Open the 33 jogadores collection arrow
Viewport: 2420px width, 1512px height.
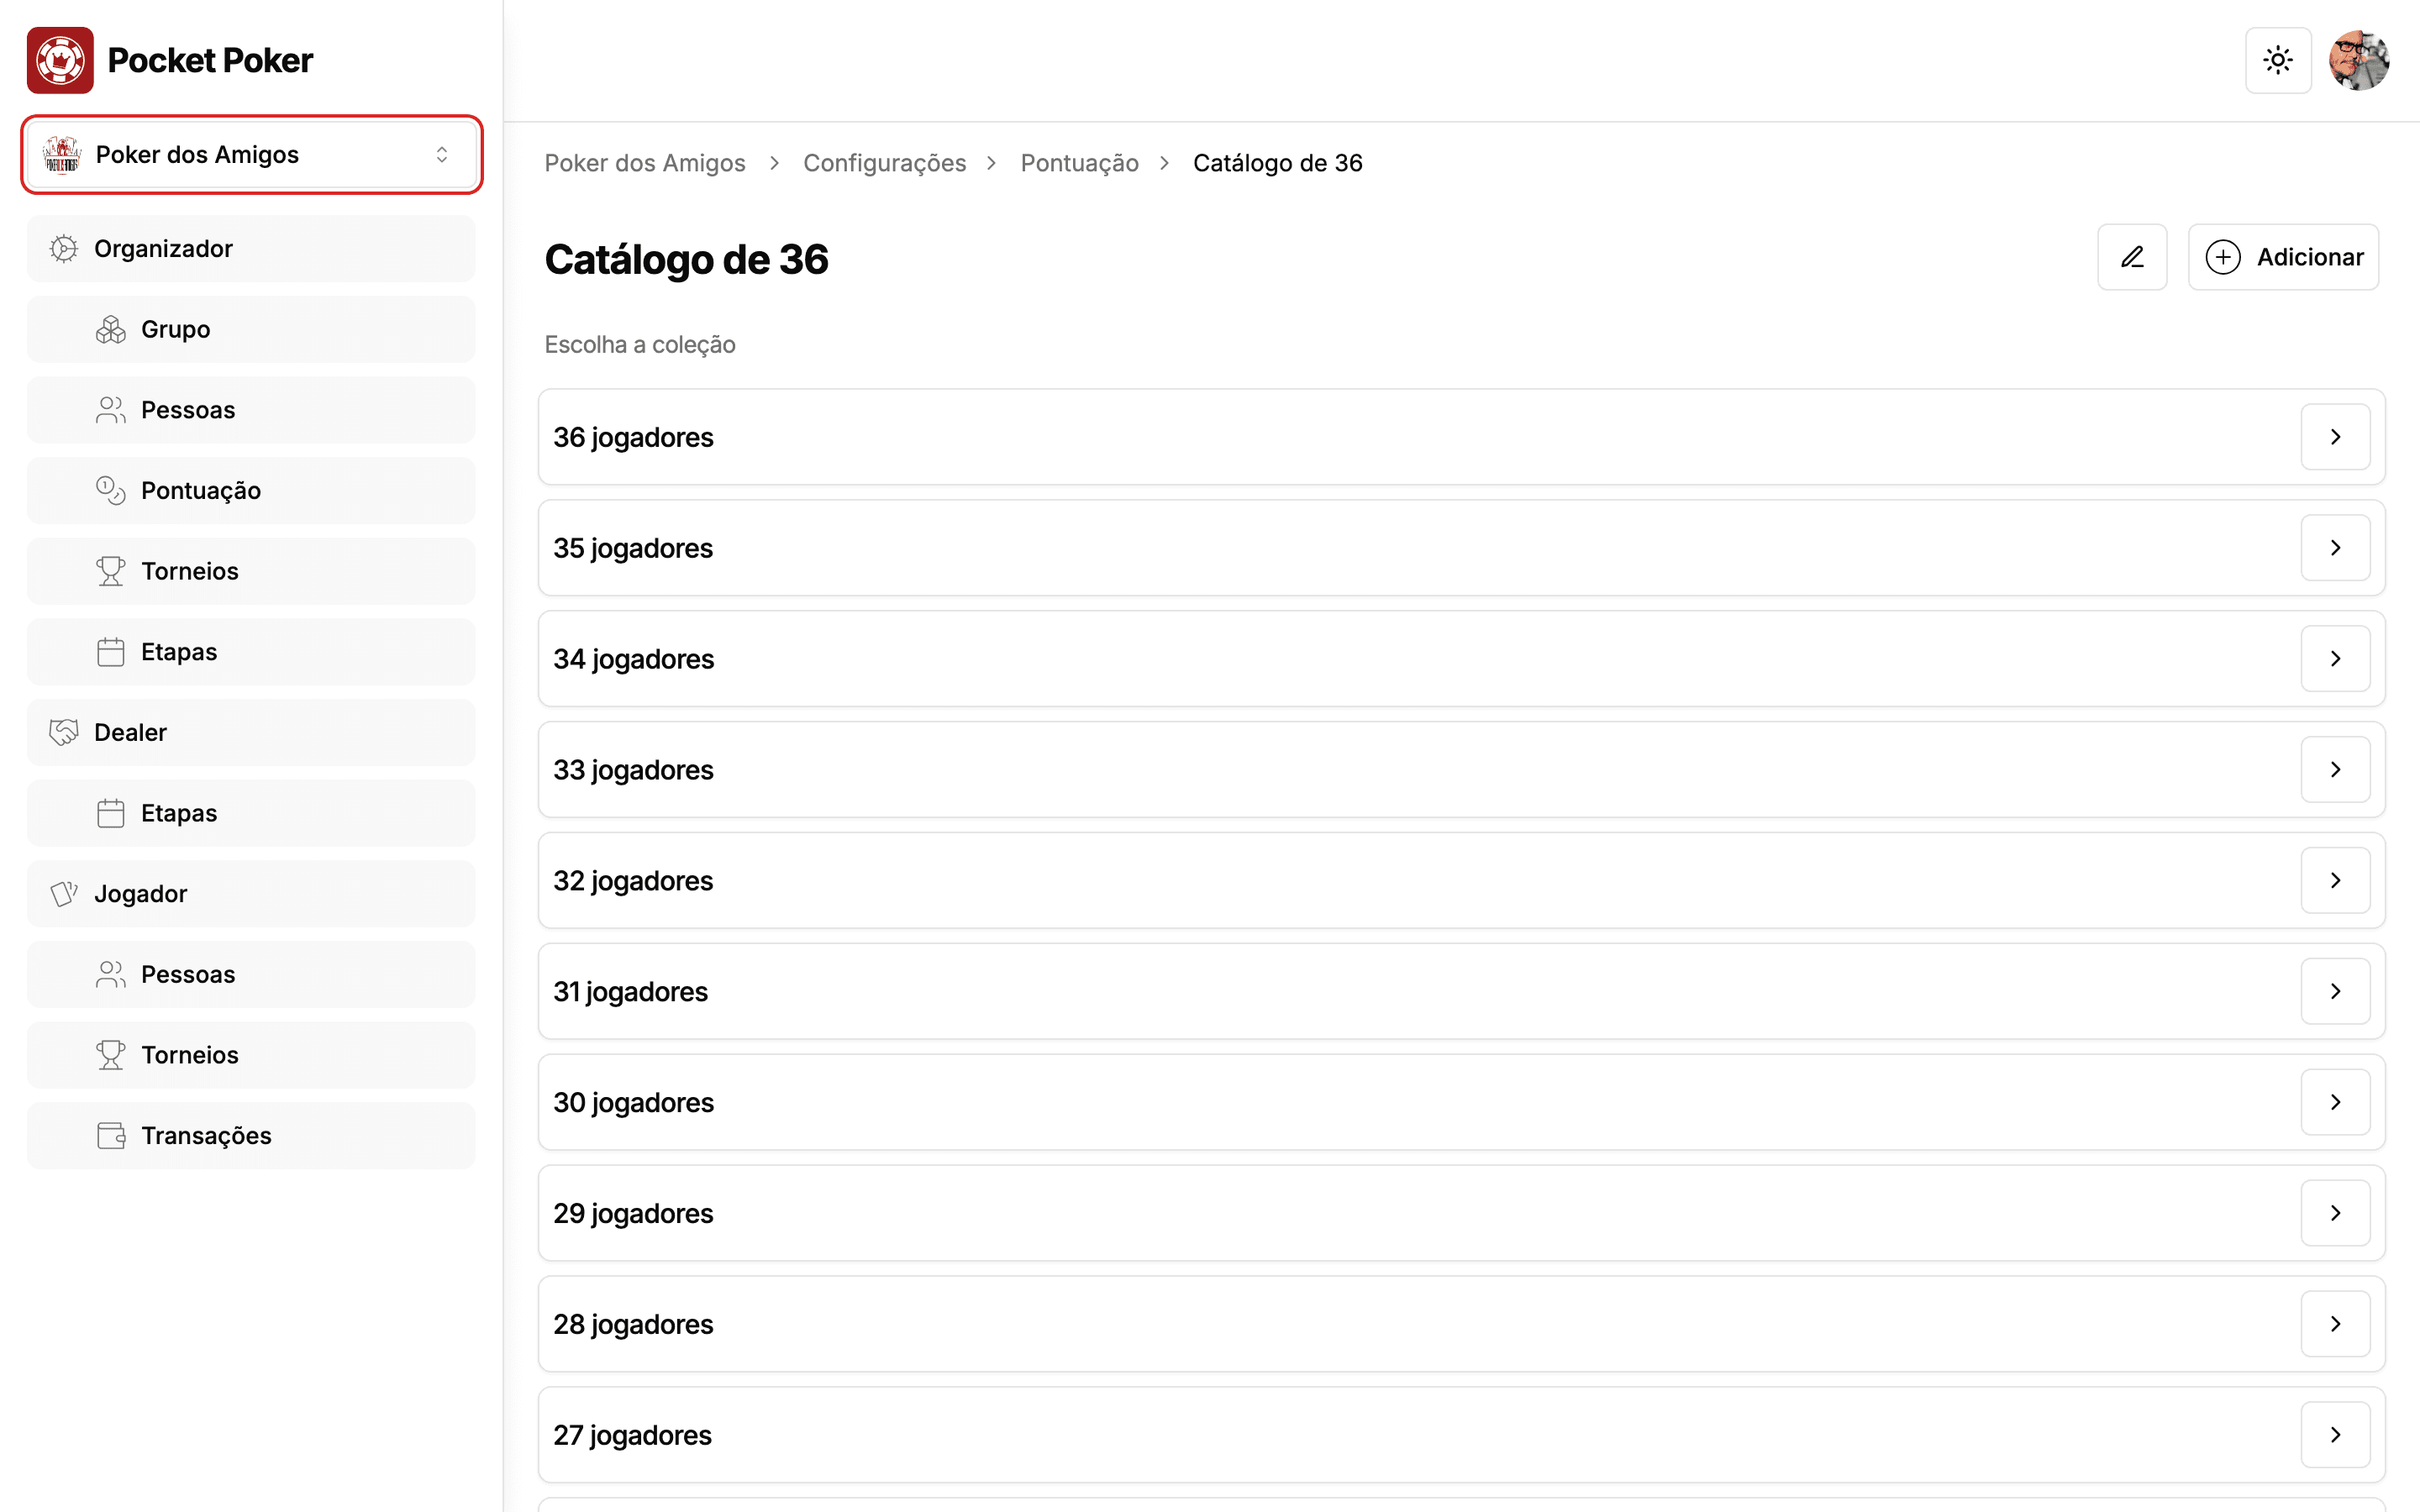coord(2335,769)
